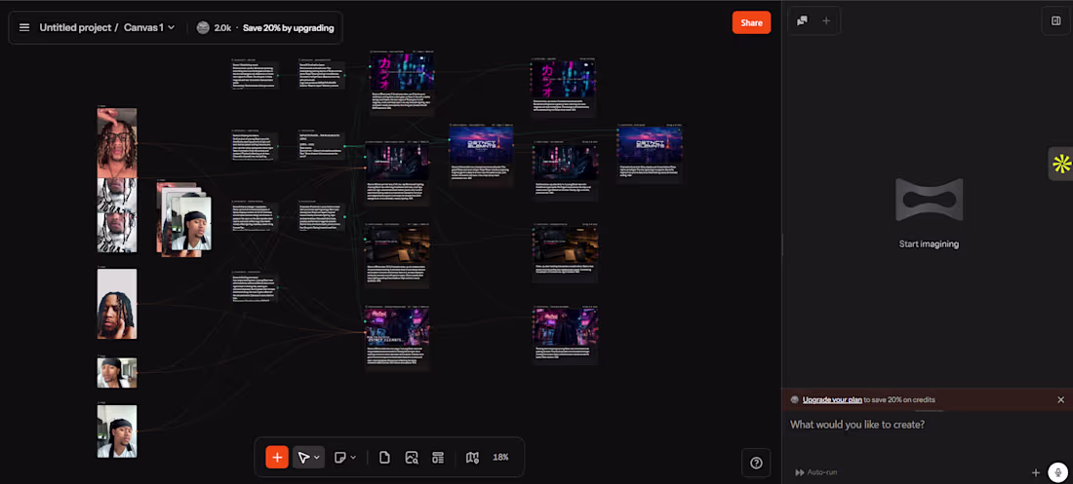Expand the sticky note options chevron

[353, 458]
